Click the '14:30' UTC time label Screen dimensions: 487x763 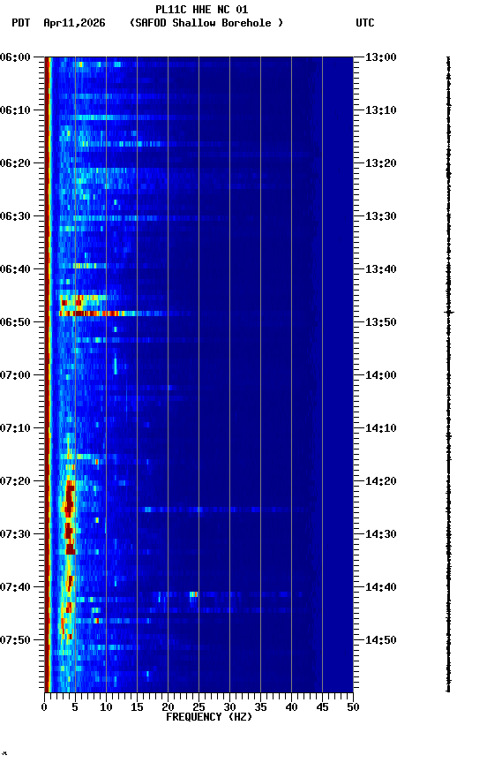(x=381, y=534)
